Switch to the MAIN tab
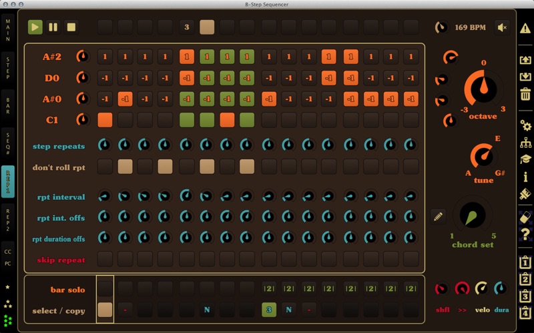 (x=8, y=30)
